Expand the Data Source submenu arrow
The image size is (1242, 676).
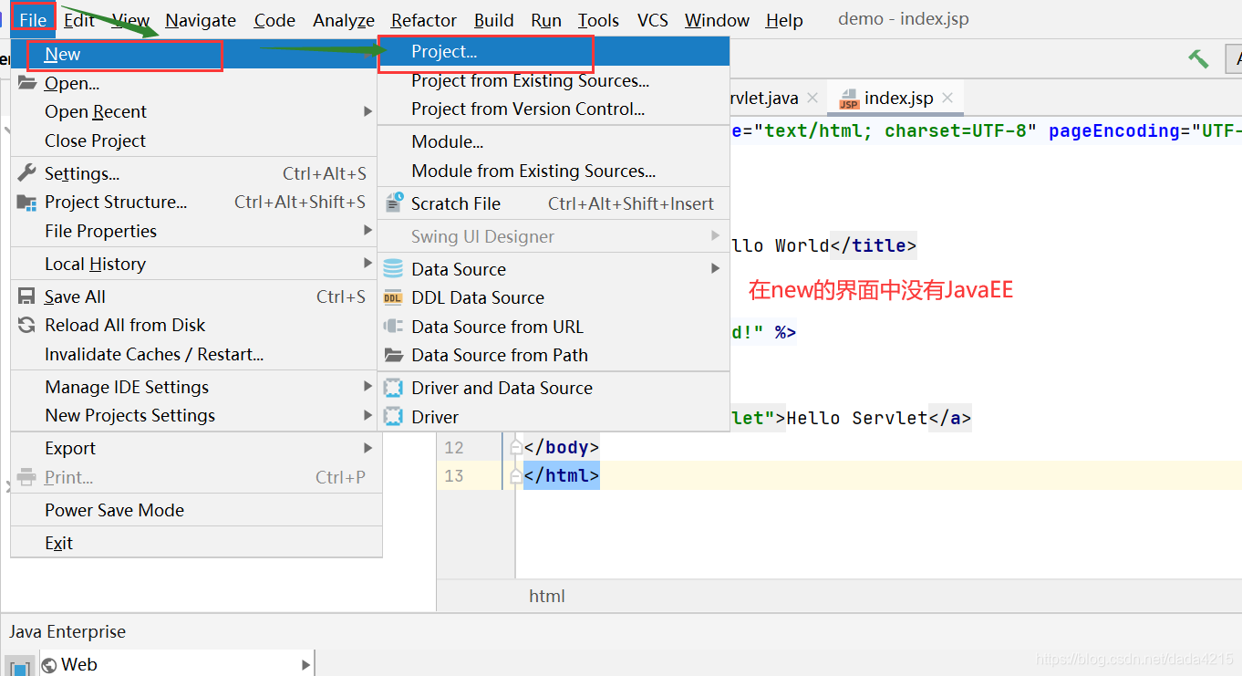tap(715, 269)
